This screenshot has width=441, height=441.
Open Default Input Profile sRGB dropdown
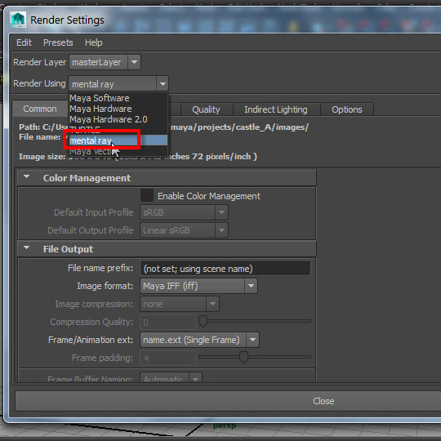pos(184,212)
